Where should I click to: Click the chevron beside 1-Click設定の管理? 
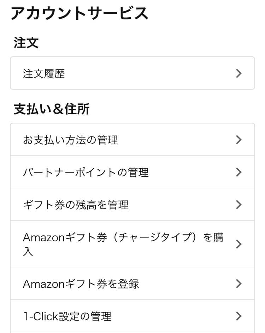[x=238, y=316]
